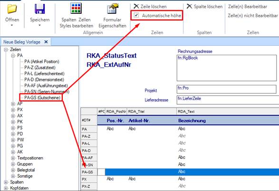Expand the Kopfdaten tree node
Image resolution: width=279 pixels, height=191 pixels.
[x=6, y=188]
